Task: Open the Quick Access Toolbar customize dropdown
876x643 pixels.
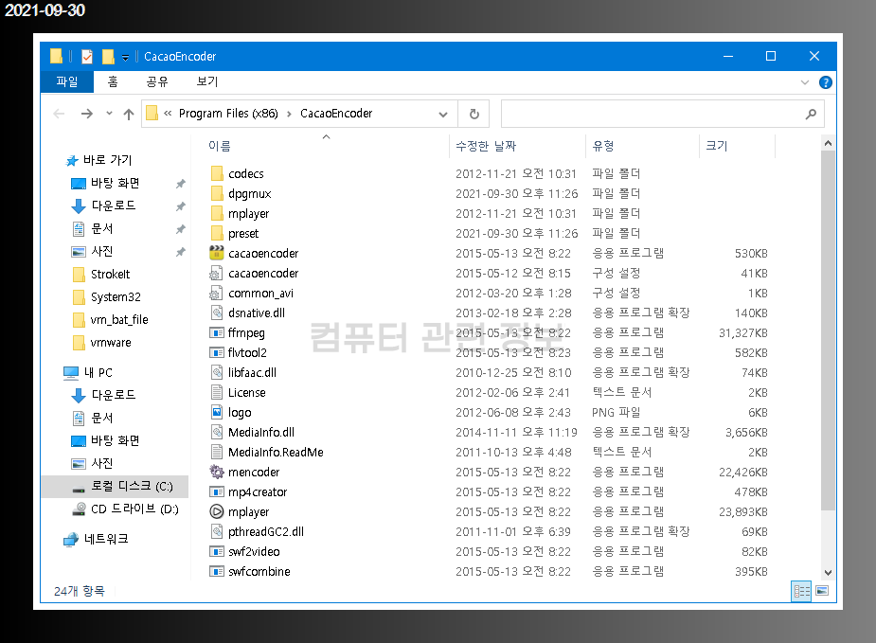Action: tap(125, 58)
